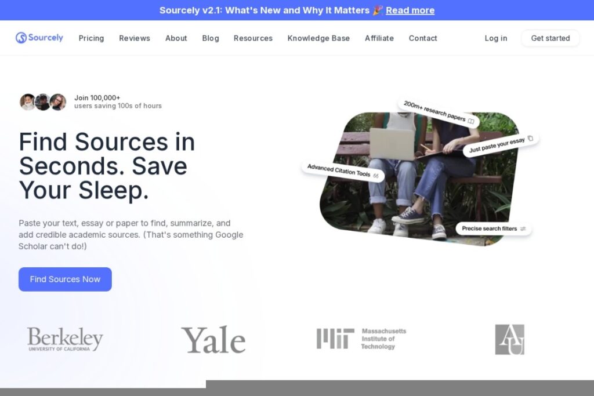This screenshot has height=396, width=594.
Task: Click the quote icon on citation tools tag
Action: 376,176
